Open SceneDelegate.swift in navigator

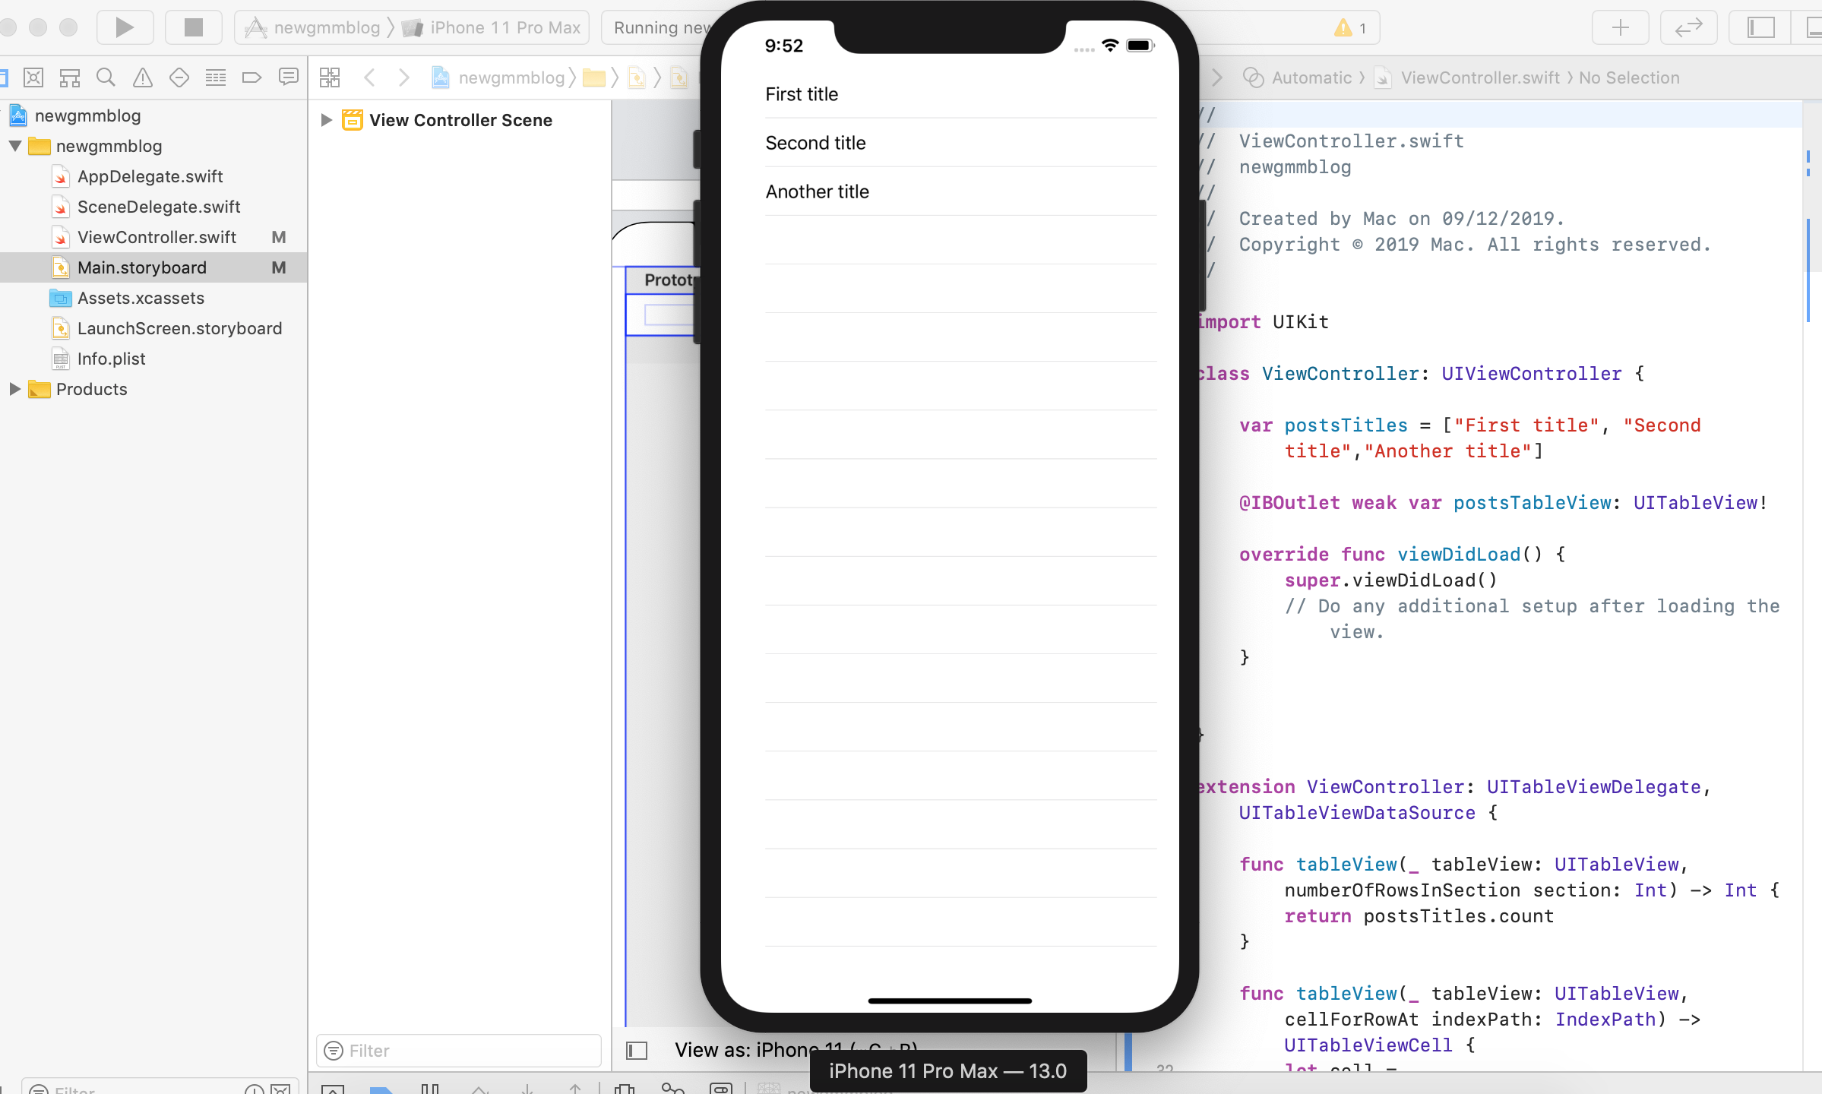[159, 207]
